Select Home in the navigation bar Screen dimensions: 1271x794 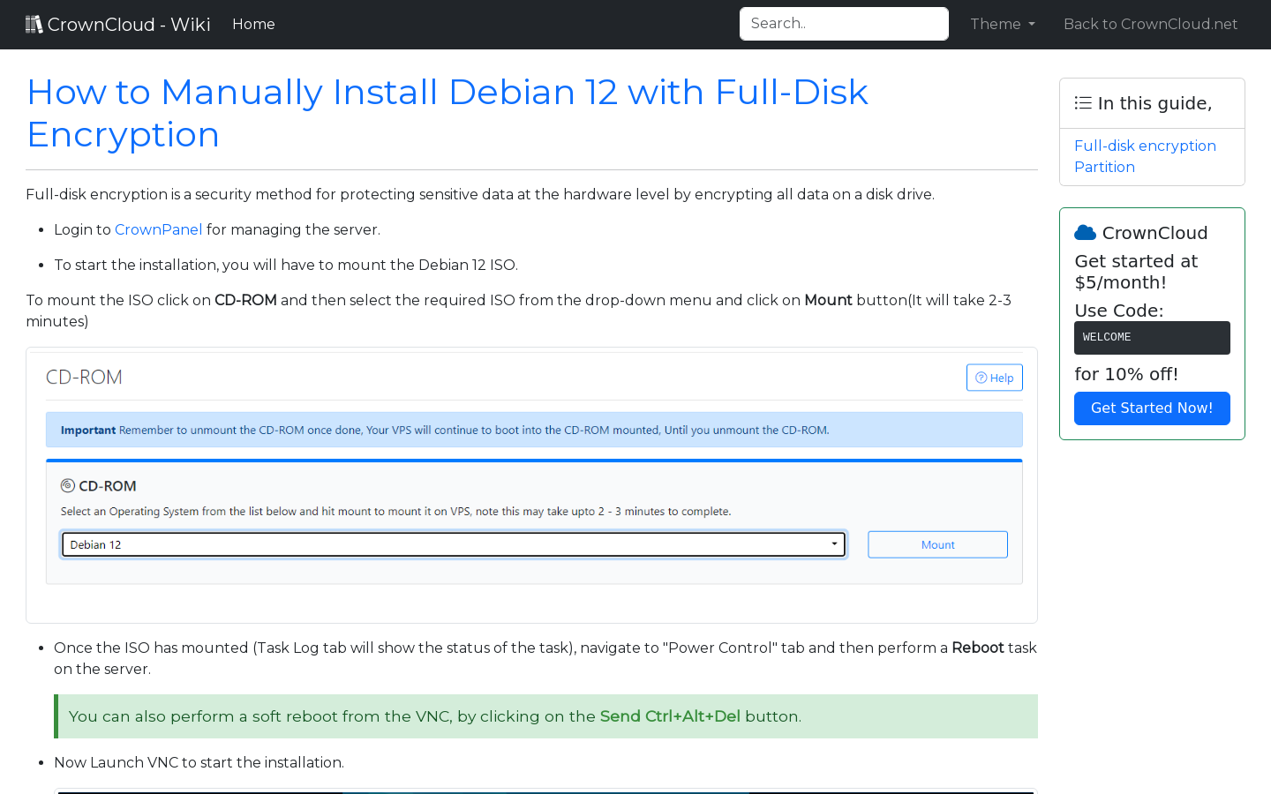(x=253, y=24)
